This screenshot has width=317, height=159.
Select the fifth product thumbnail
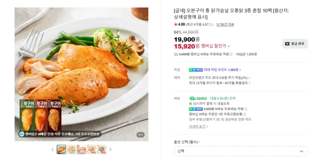pyautogui.click(x=102, y=150)
